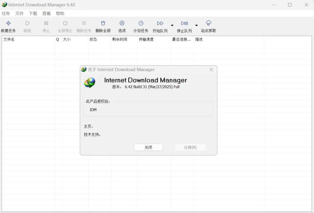
Task: Click the 全部停止 square icon
Action: (65, 23)
